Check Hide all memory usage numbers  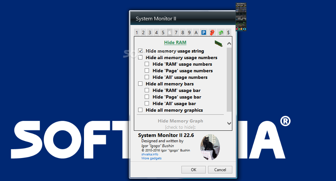click(x=140, y=57)
